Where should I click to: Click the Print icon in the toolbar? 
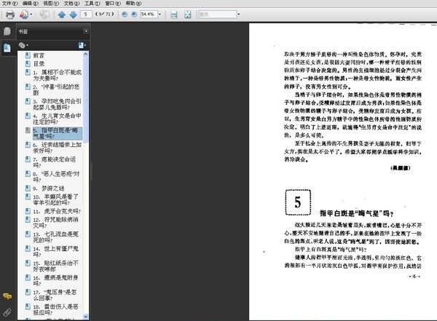click(x=10, y=15)
